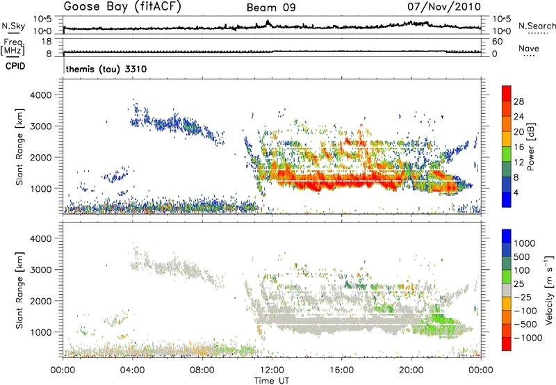
Task: Click the "Slant Range [km]" label of the power panel
Action: point(19,147)
